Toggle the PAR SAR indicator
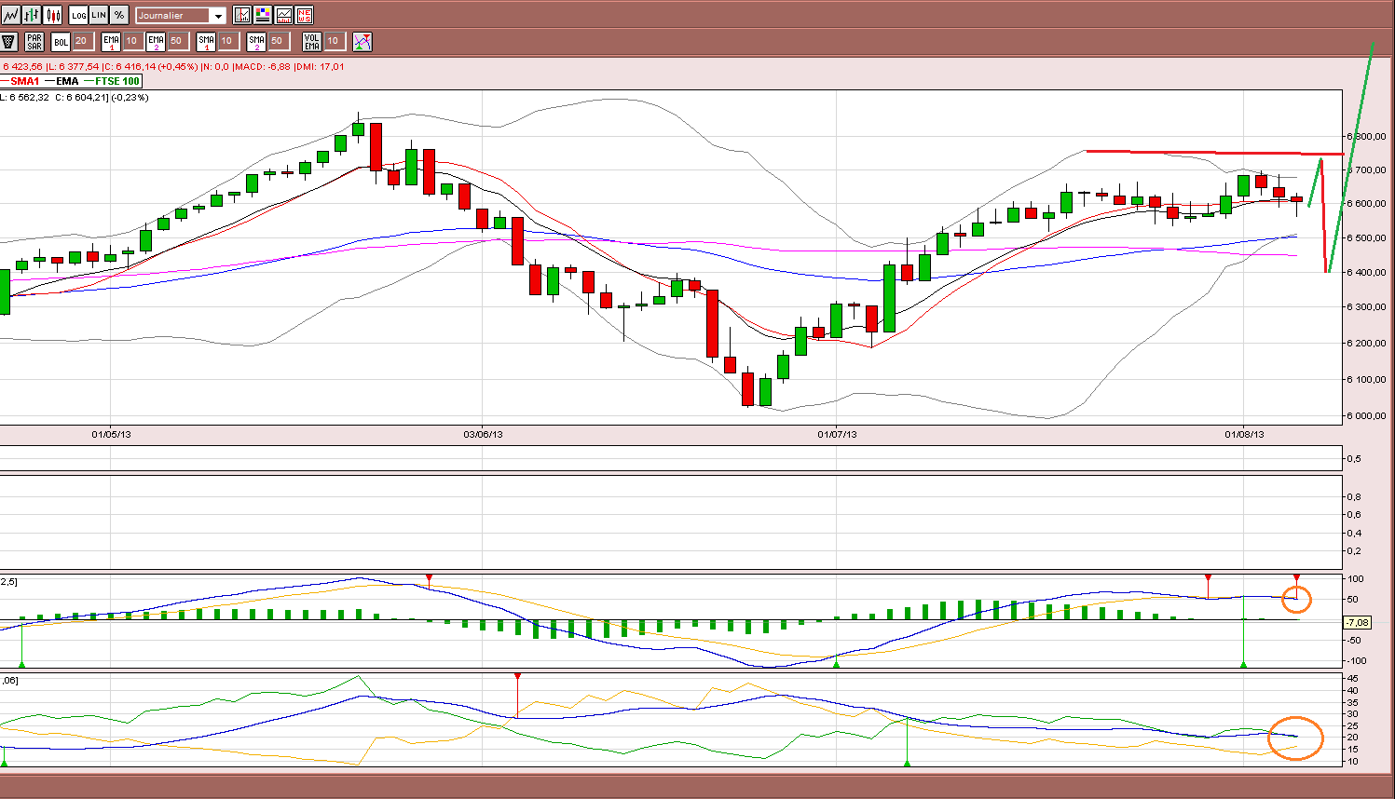This screenshot has width=1395, height=799. pos(34,42)
